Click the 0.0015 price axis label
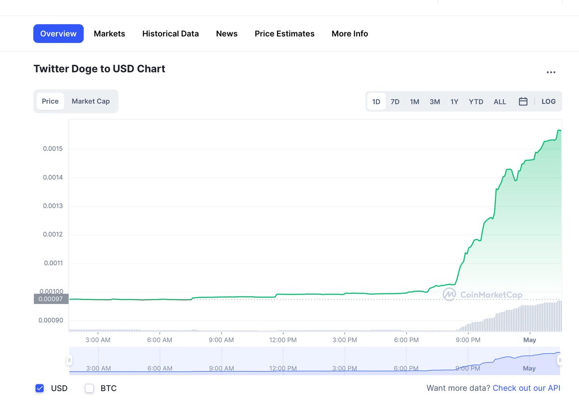The width and height of the screenshot is (579, 411). (x=53, y=149)
